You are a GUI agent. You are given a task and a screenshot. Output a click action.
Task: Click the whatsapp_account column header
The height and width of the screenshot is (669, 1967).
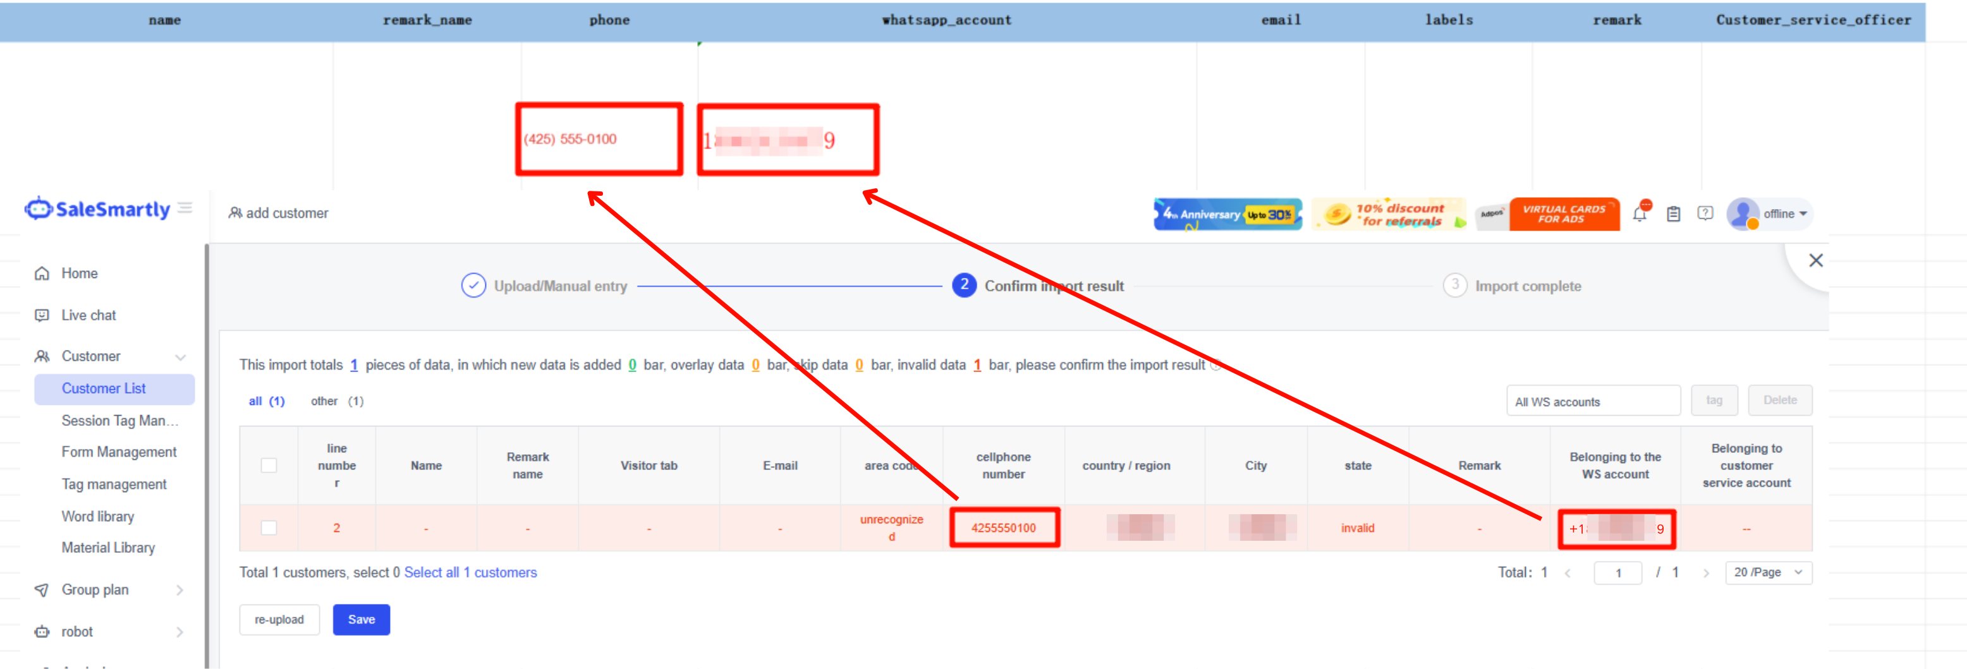pyautogui.click(x=947, y=21)
